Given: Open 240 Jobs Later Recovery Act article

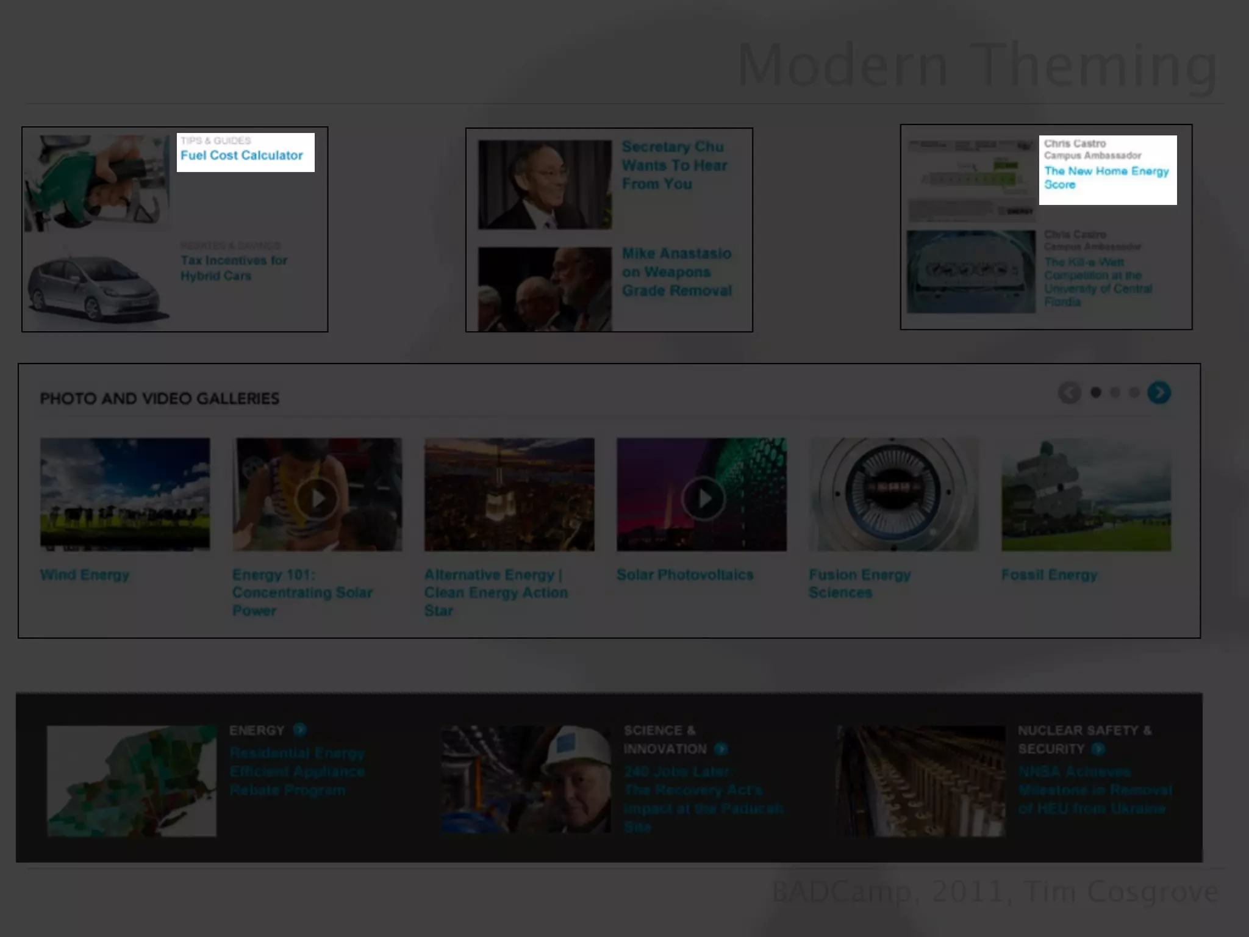Looking at the screenshot, I should [x=703, y=799].
